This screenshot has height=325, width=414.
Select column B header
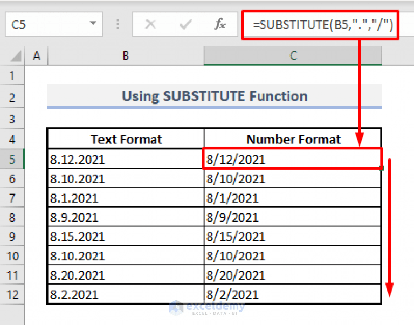click(x=126, y=56)
